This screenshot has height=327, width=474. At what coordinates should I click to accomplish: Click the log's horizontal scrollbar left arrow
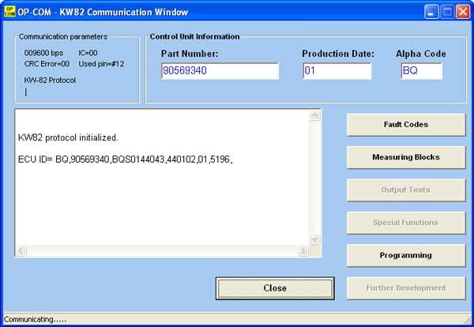22,251
